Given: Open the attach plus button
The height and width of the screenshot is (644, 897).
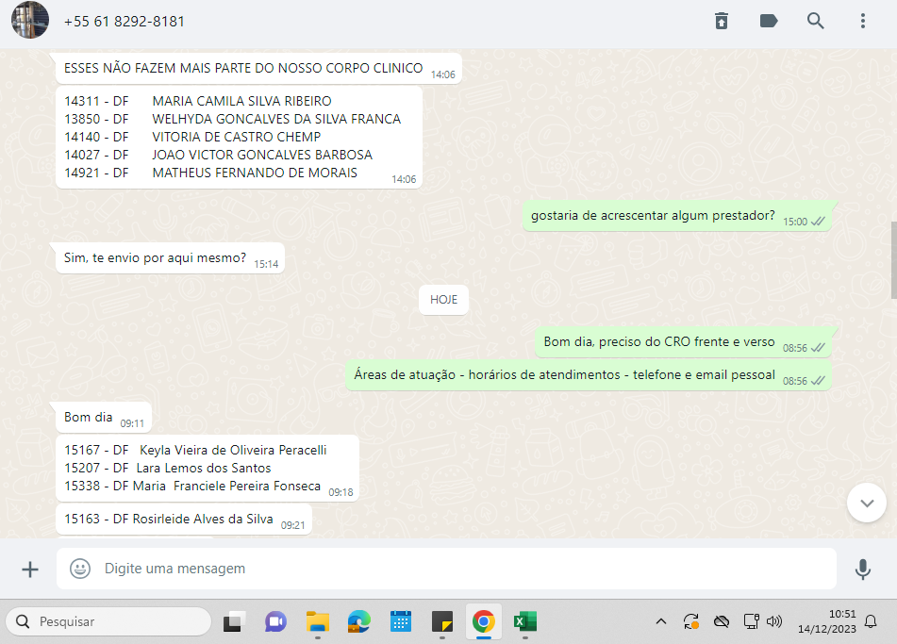Looking at the screenshot, I should [x=30, y=570].
